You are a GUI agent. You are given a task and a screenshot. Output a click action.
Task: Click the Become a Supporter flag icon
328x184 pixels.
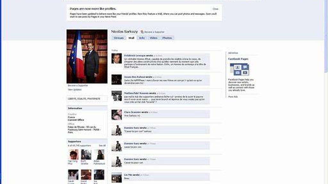pos(142,32)
